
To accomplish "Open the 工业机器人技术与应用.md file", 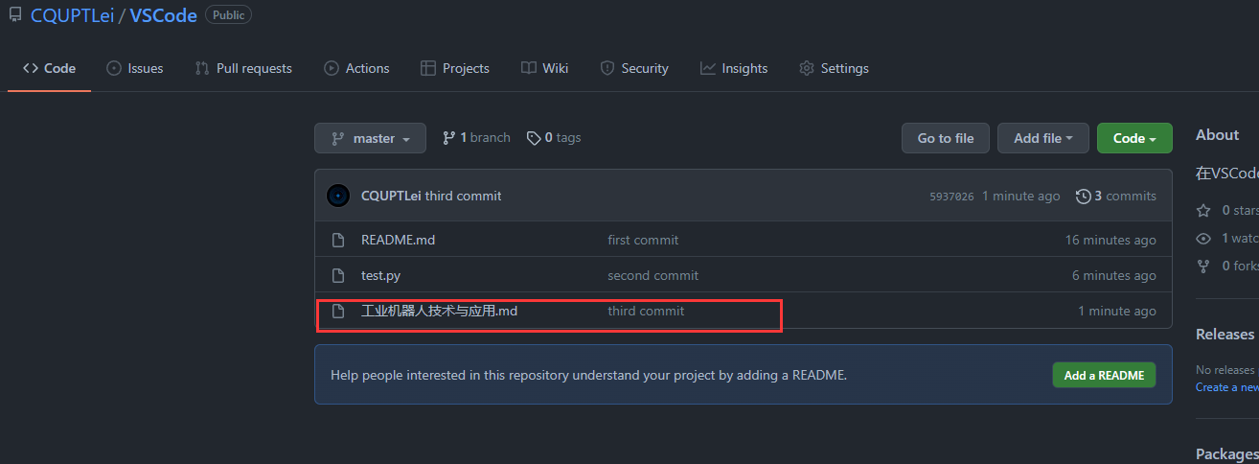I will coord(439,311).
